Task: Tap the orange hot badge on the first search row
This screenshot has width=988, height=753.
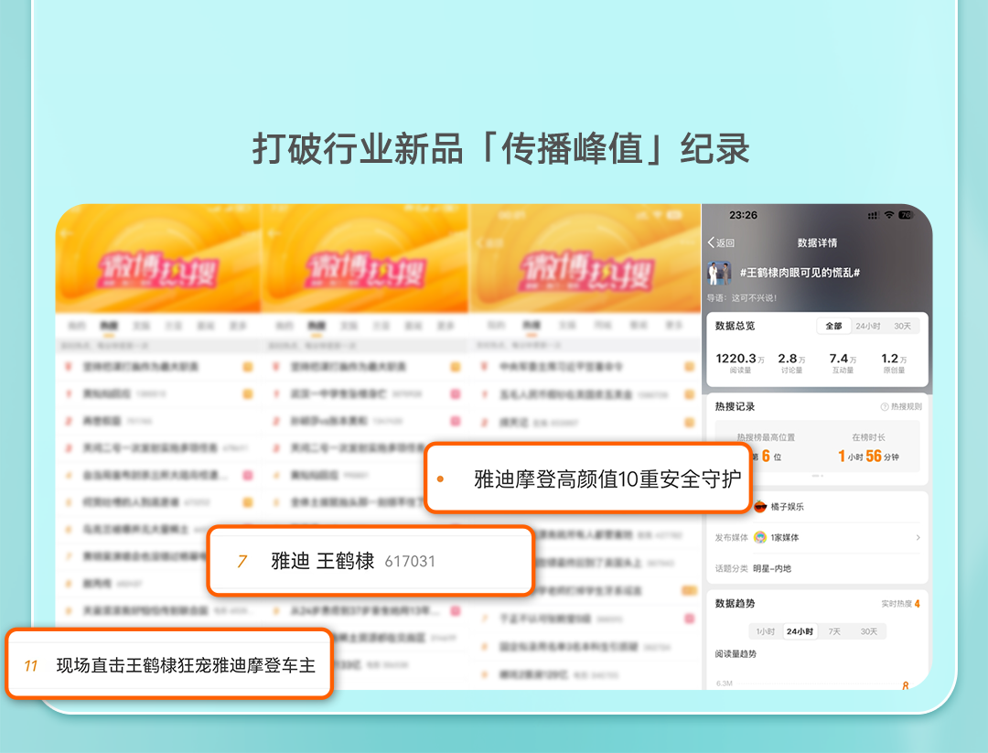Action: pyautogui.click(x=248, y=366)
